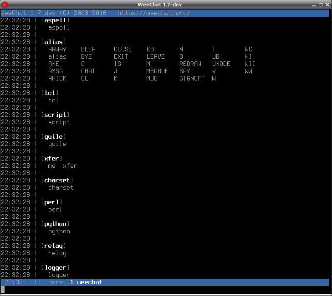
Task: Click the logger command entry
Action: click(59, 275)
